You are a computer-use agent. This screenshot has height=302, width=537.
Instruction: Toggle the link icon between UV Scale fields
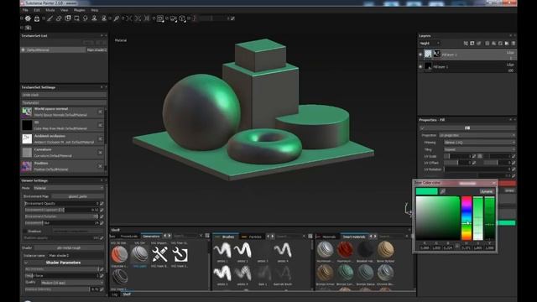pyautogui.click(x=480, y=156)
